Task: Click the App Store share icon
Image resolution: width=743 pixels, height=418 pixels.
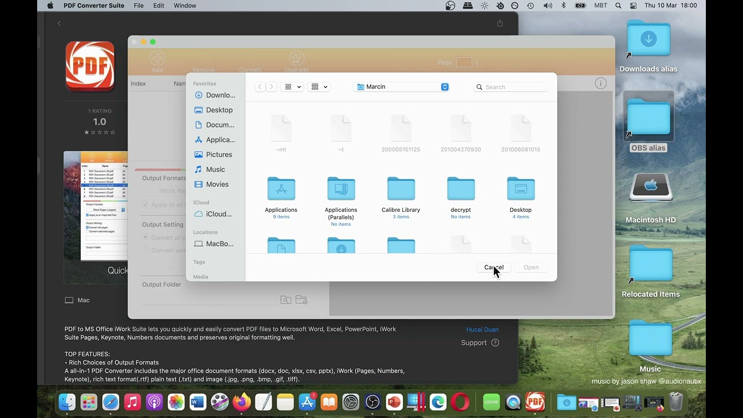Action: (500, 23)
